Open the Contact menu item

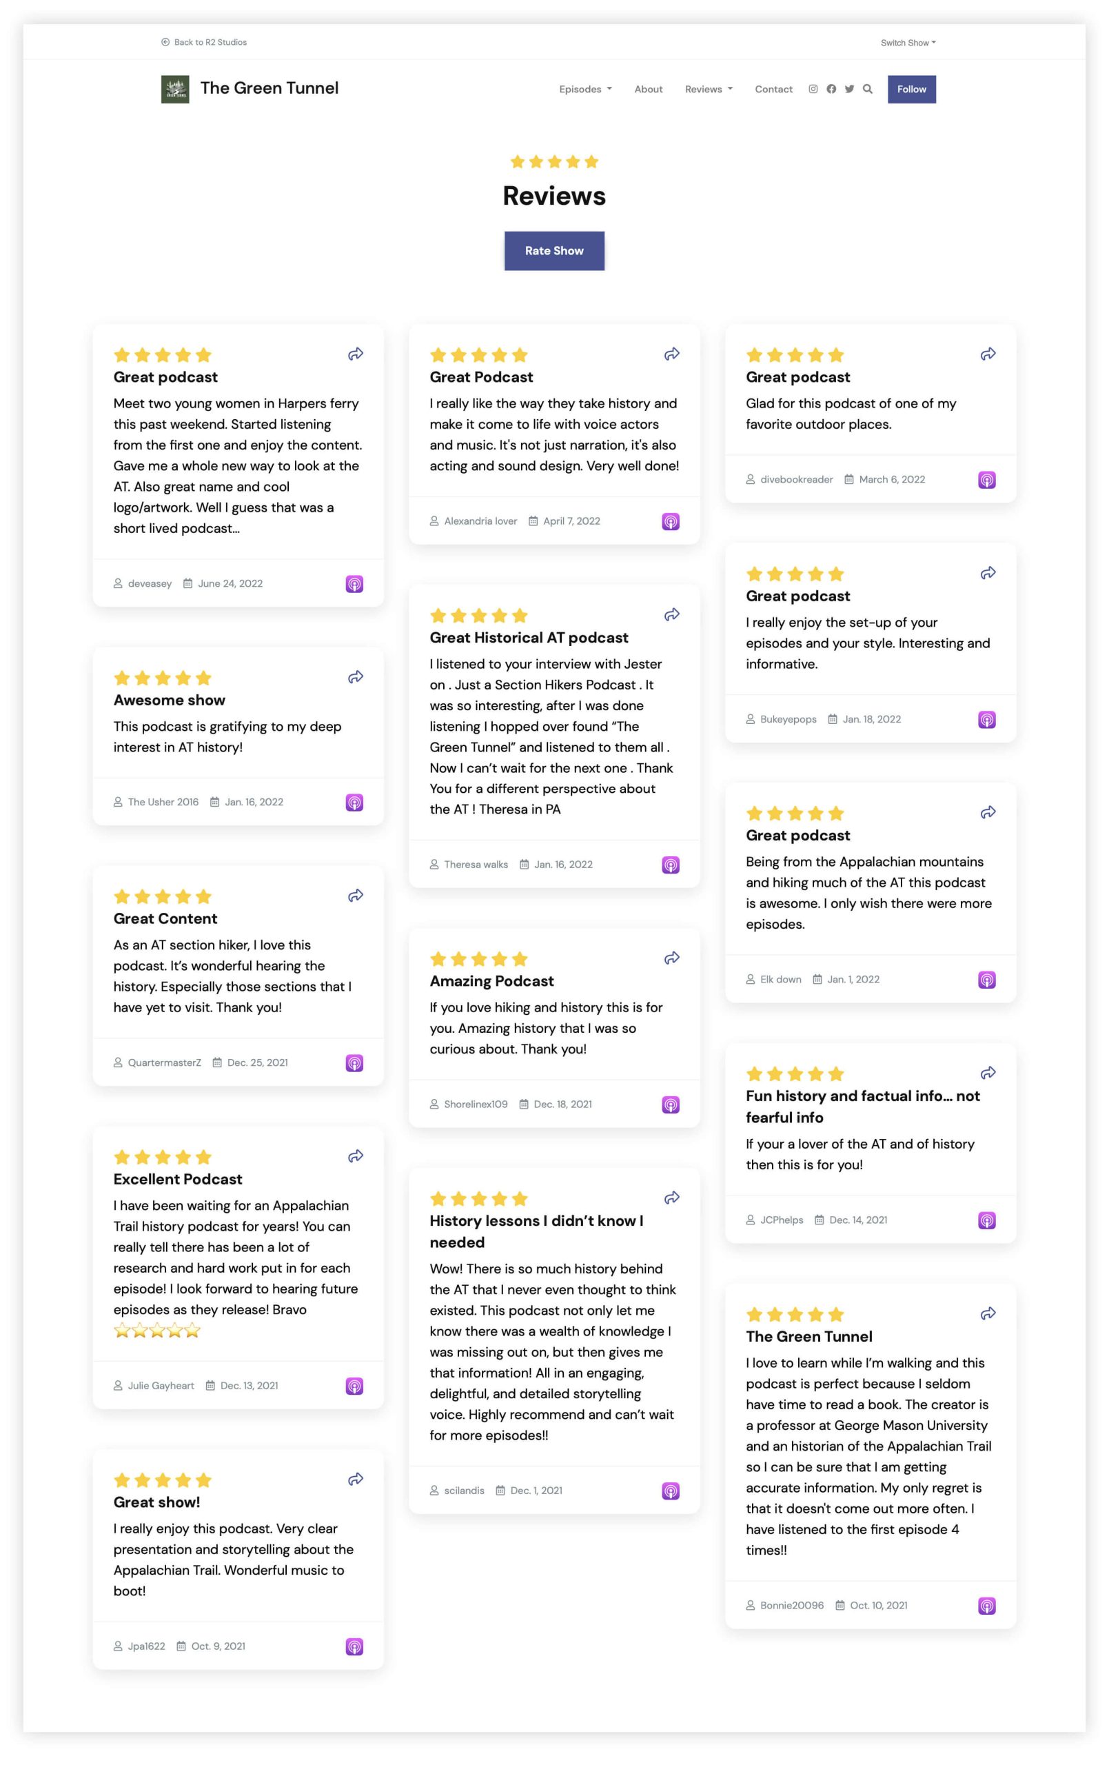773,90
